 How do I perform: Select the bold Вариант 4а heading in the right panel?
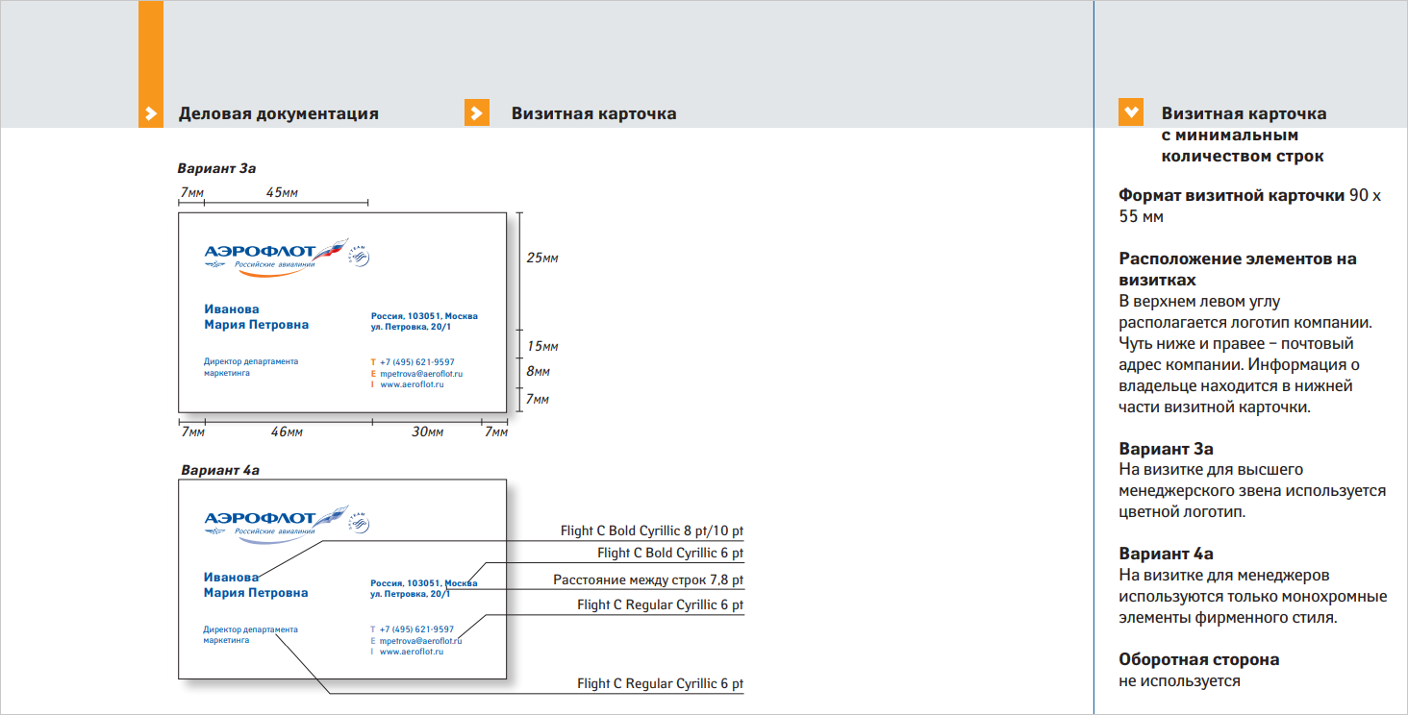point(1166,555)
